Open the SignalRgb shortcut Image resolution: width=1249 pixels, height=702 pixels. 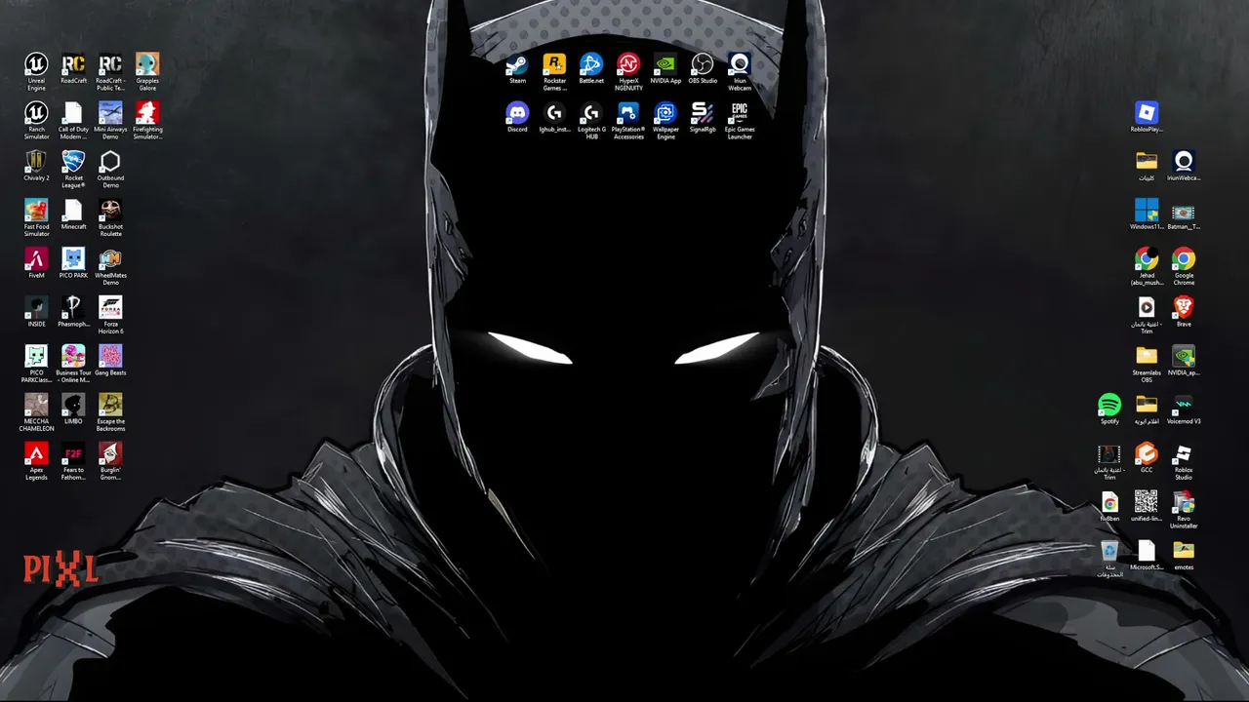pos(703,117)
